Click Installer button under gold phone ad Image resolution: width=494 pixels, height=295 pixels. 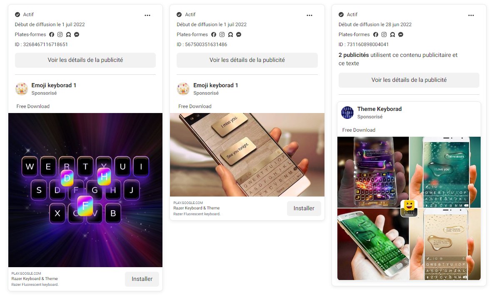coord(304,208)
